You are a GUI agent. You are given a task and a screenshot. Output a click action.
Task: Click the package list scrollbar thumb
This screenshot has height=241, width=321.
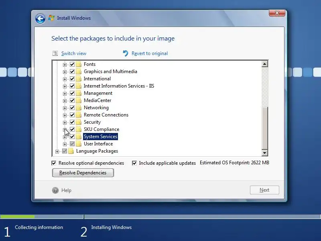(264, 128)
